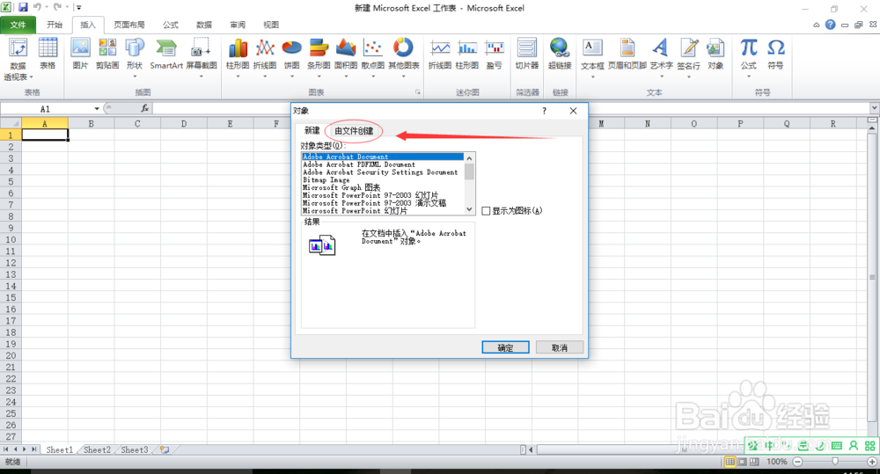Screen dimensions: 880x474
Task: Insert a slicer (切片器)
Action: [527, 55]
